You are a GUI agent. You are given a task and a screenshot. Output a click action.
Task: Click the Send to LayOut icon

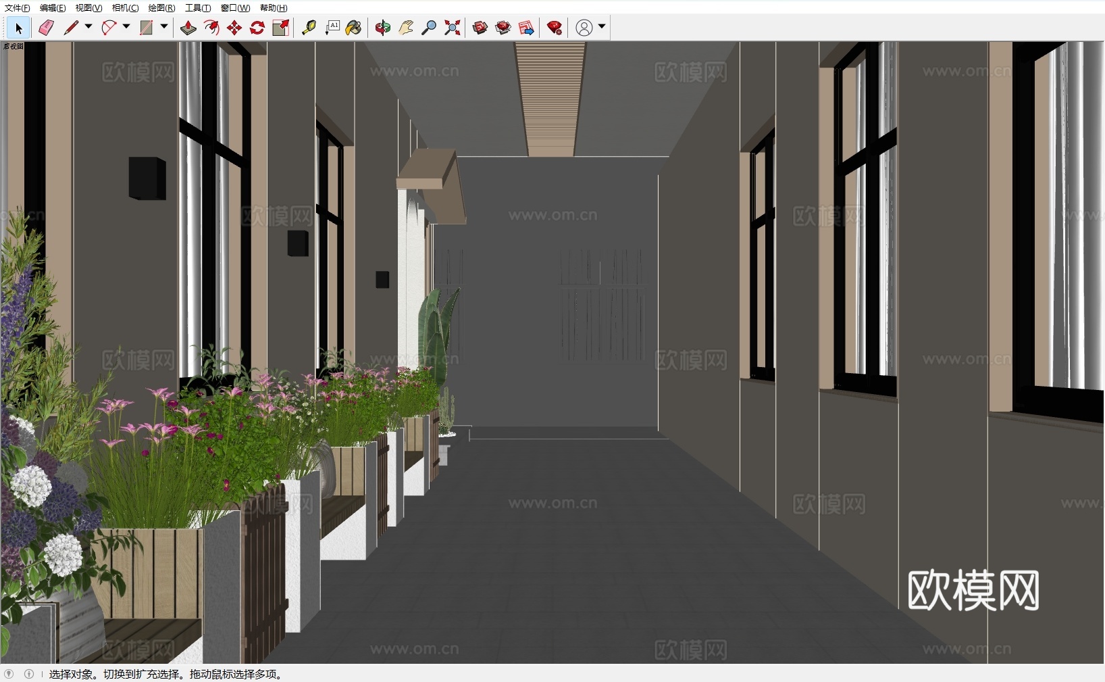pyautogui.click(x=526, y=28)
